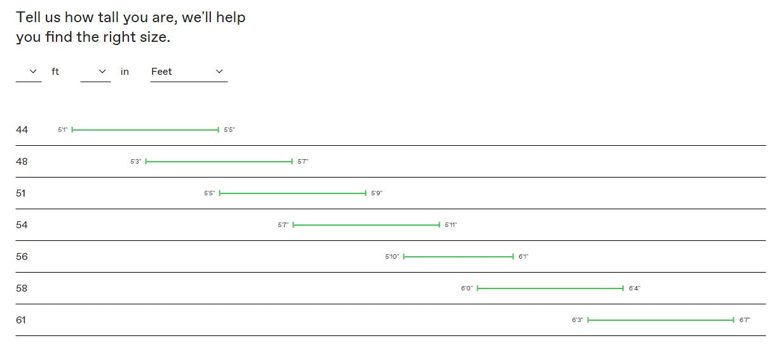Viewport: 782px width, 350px height.
Task: Choose size 61 label
Action: coord(21,320)
